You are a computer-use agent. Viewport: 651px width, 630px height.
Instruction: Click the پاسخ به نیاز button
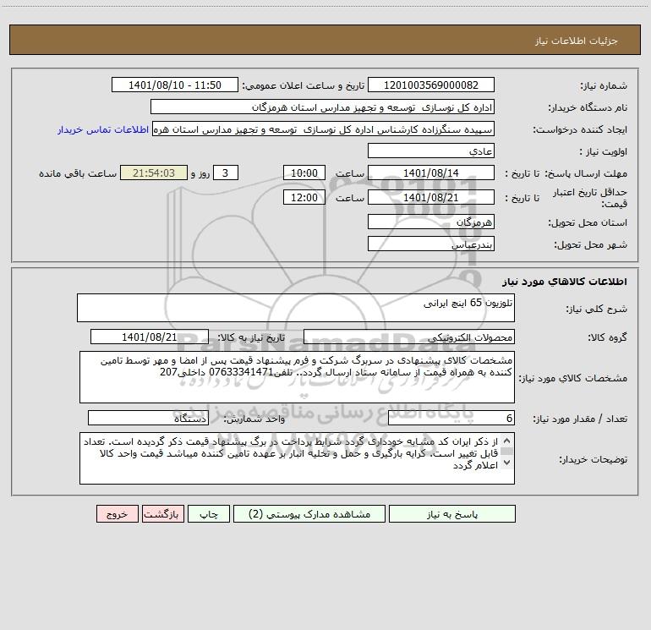(452, 514)
